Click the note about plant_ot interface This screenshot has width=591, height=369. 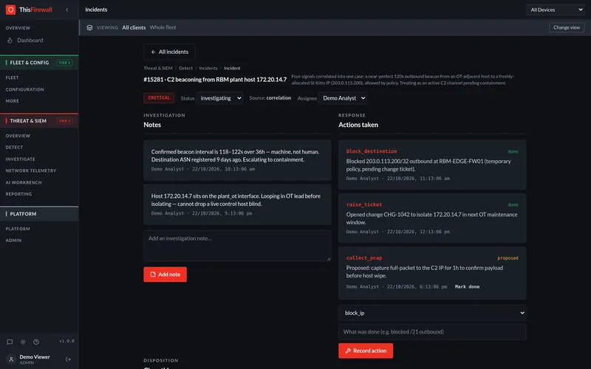[x=237, y=205]
